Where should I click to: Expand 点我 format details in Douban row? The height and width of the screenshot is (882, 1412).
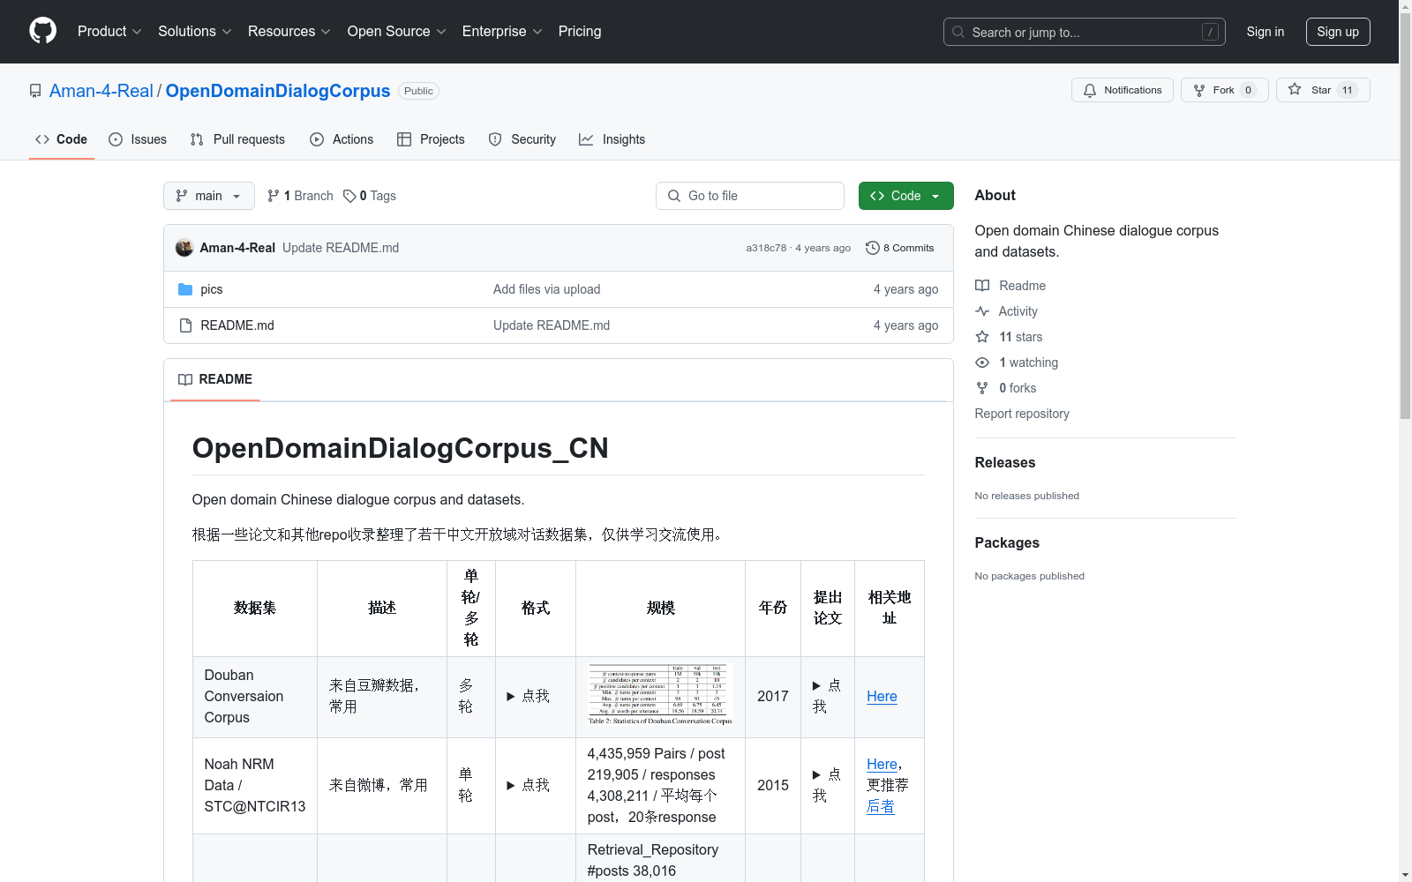tap(528, 696)
